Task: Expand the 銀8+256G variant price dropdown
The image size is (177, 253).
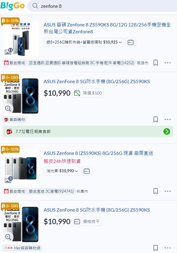Action: tap(84, 42)
